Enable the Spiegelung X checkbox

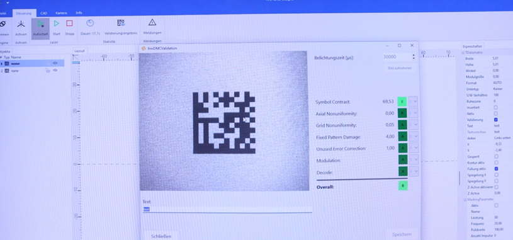tap(496, 175)
